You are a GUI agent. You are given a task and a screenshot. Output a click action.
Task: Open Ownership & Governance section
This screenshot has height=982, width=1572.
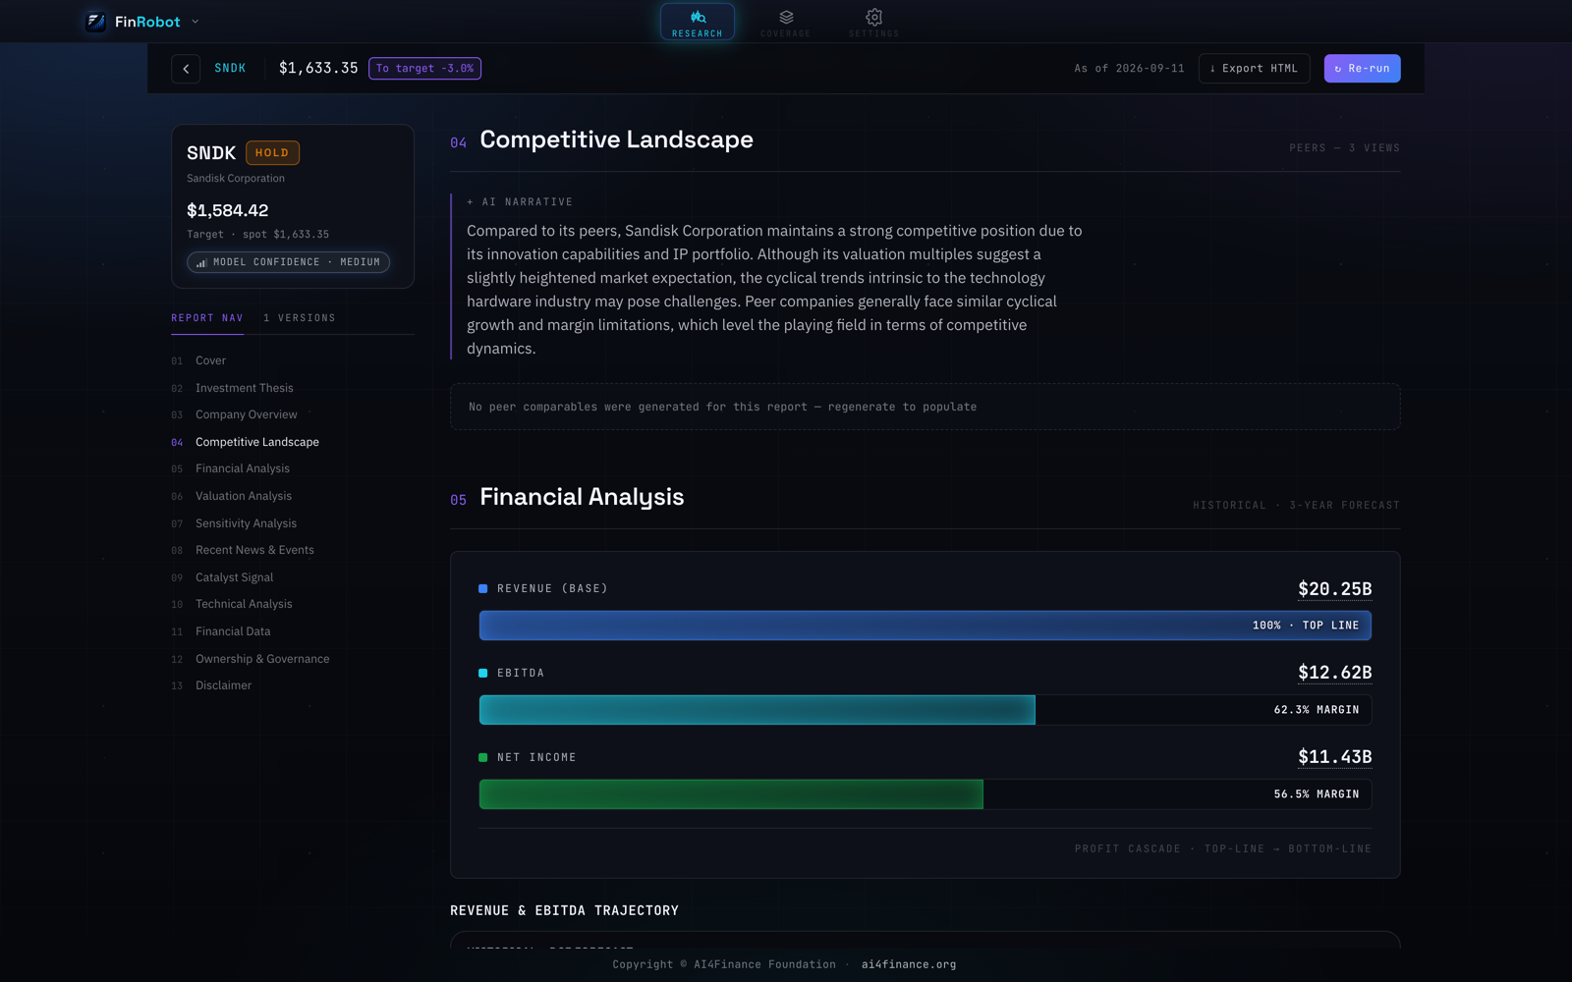click(262, 659)
